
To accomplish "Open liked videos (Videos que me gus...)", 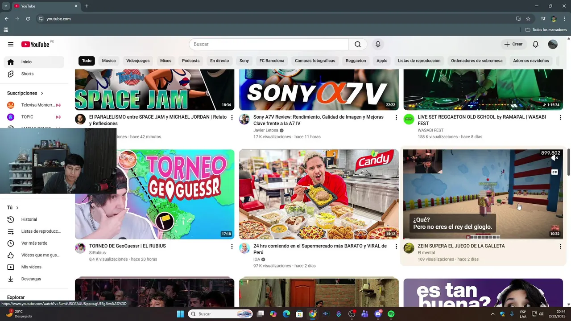I will point(34,255).
